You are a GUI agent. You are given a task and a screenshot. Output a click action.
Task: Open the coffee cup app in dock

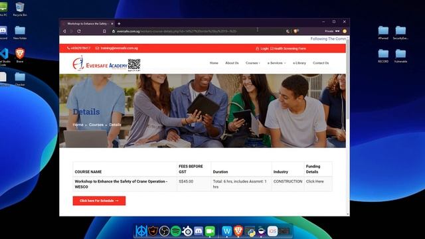261,231
